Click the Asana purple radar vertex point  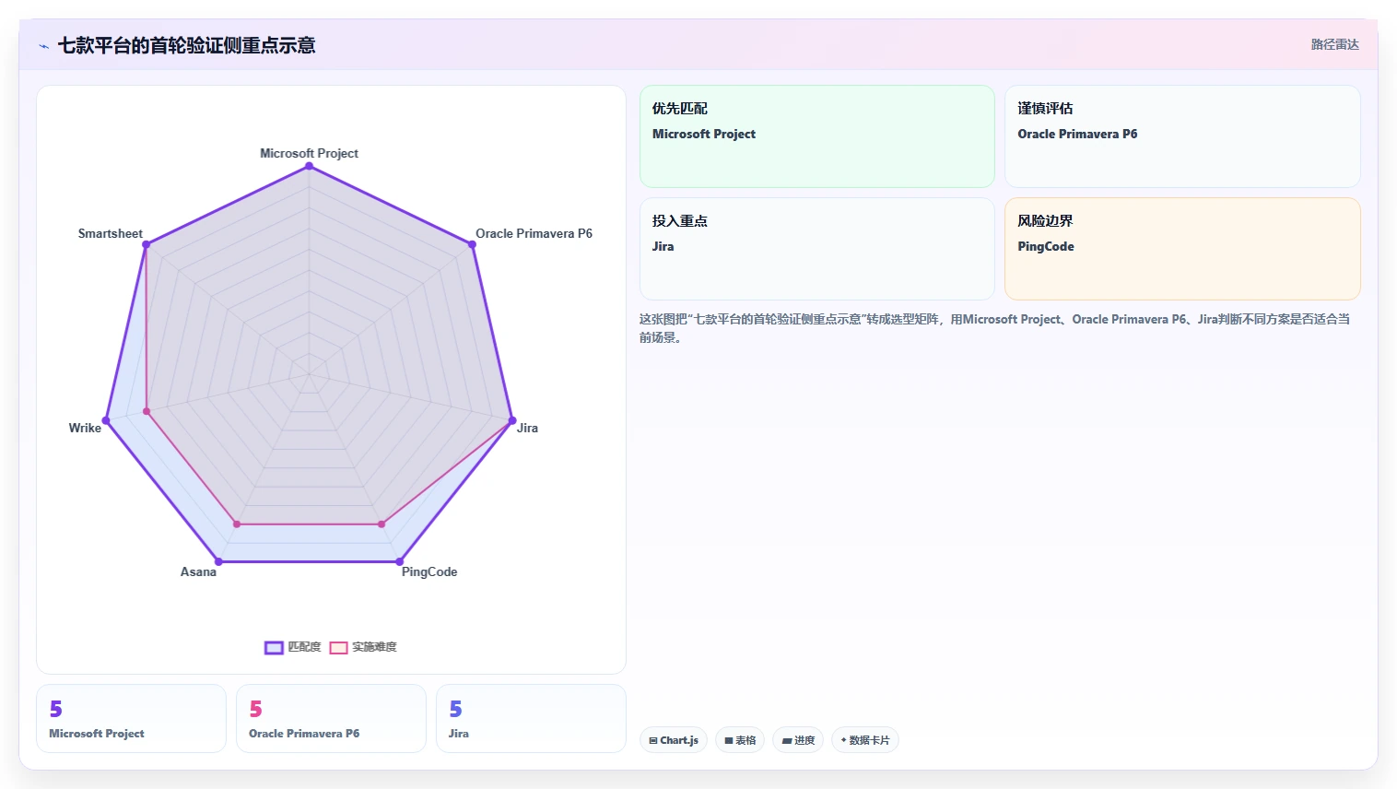pyautogui.click(x=218, y=561)
